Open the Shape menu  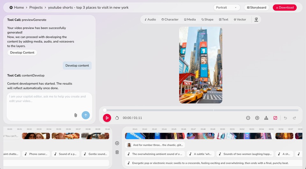(x=207, y=20)
